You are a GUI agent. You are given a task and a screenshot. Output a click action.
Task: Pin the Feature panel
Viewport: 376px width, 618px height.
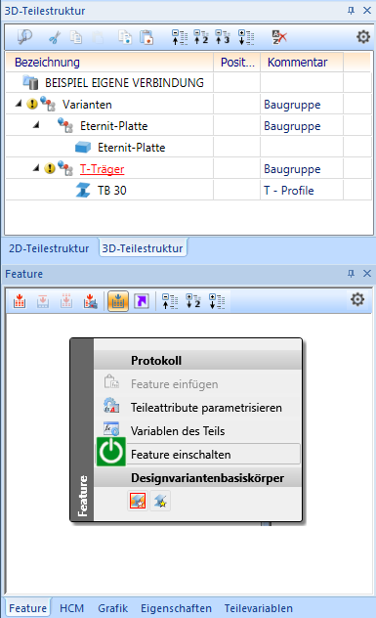[351, 273]
